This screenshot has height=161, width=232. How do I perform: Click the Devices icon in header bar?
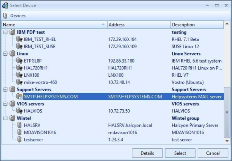coord(5,16)
